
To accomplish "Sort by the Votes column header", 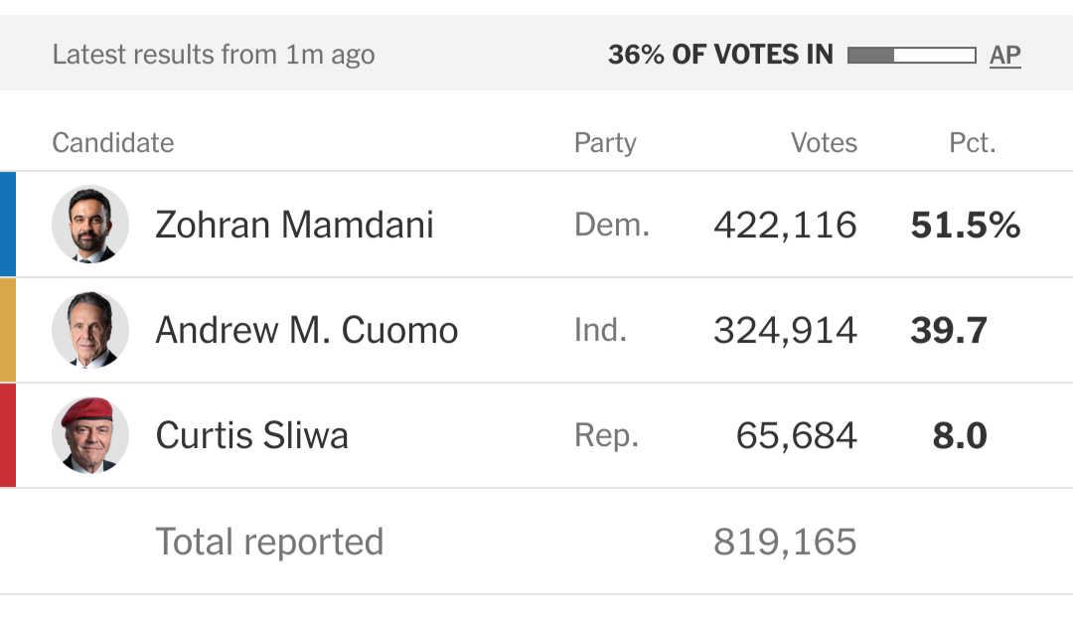I will (824, 143).
